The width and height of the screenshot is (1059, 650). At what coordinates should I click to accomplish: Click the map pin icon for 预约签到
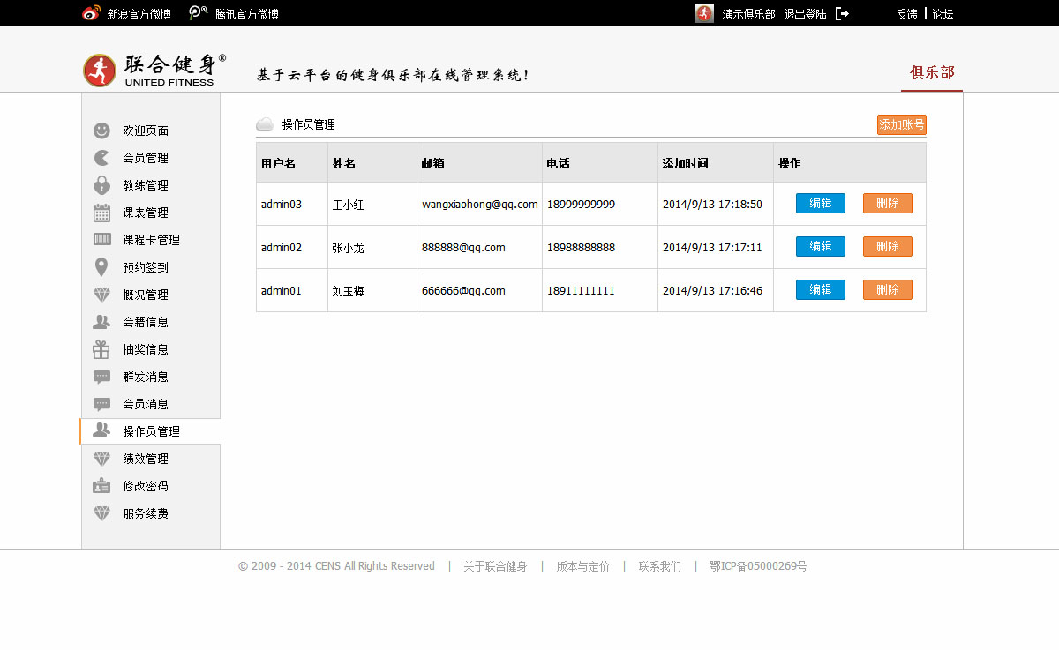101,267
